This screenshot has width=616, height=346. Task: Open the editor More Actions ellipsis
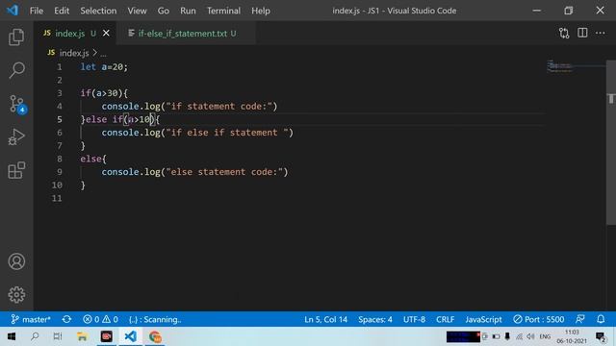coord(600,33)
